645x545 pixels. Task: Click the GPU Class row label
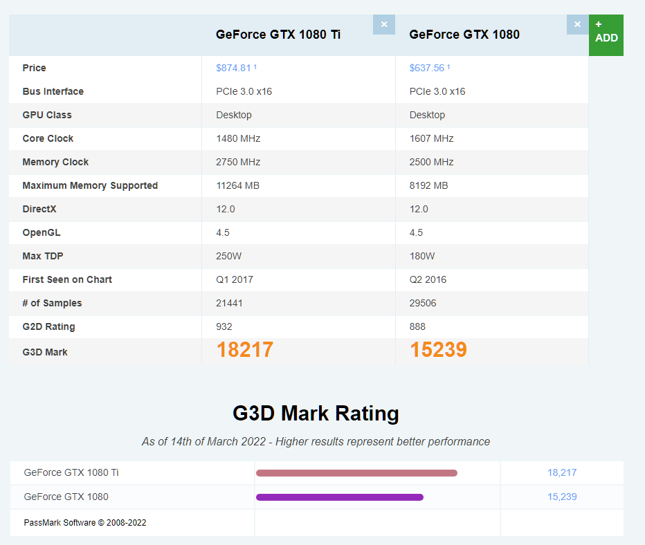coord(47,115)
